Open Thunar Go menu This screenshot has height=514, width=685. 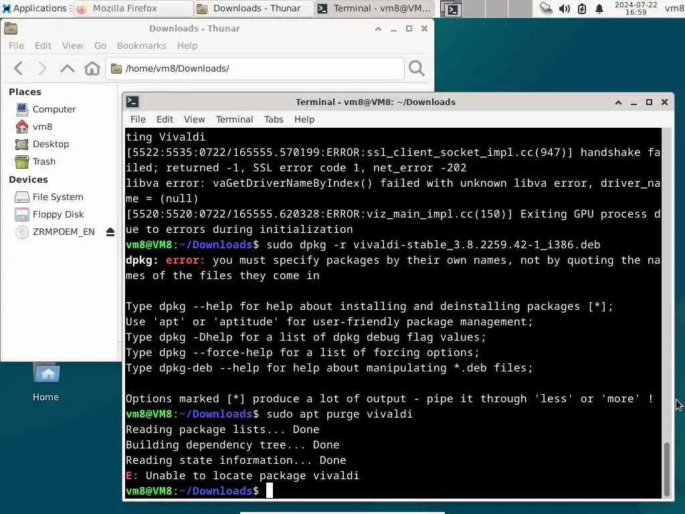[100, 46]
